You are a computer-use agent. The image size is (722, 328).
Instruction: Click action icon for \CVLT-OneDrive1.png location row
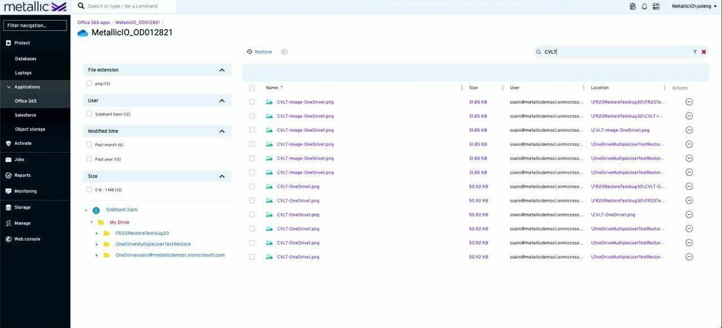tap(689, 215)
